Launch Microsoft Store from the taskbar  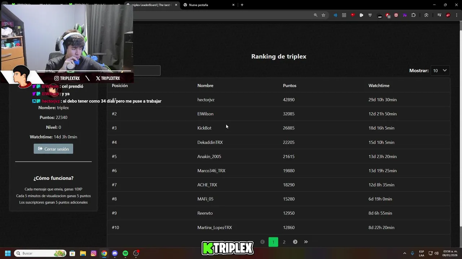tap(72, 253)
